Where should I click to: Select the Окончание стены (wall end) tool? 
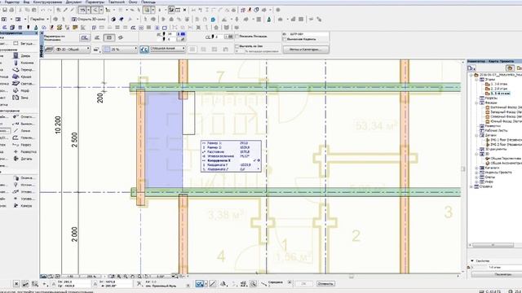[x=24, y=178]
